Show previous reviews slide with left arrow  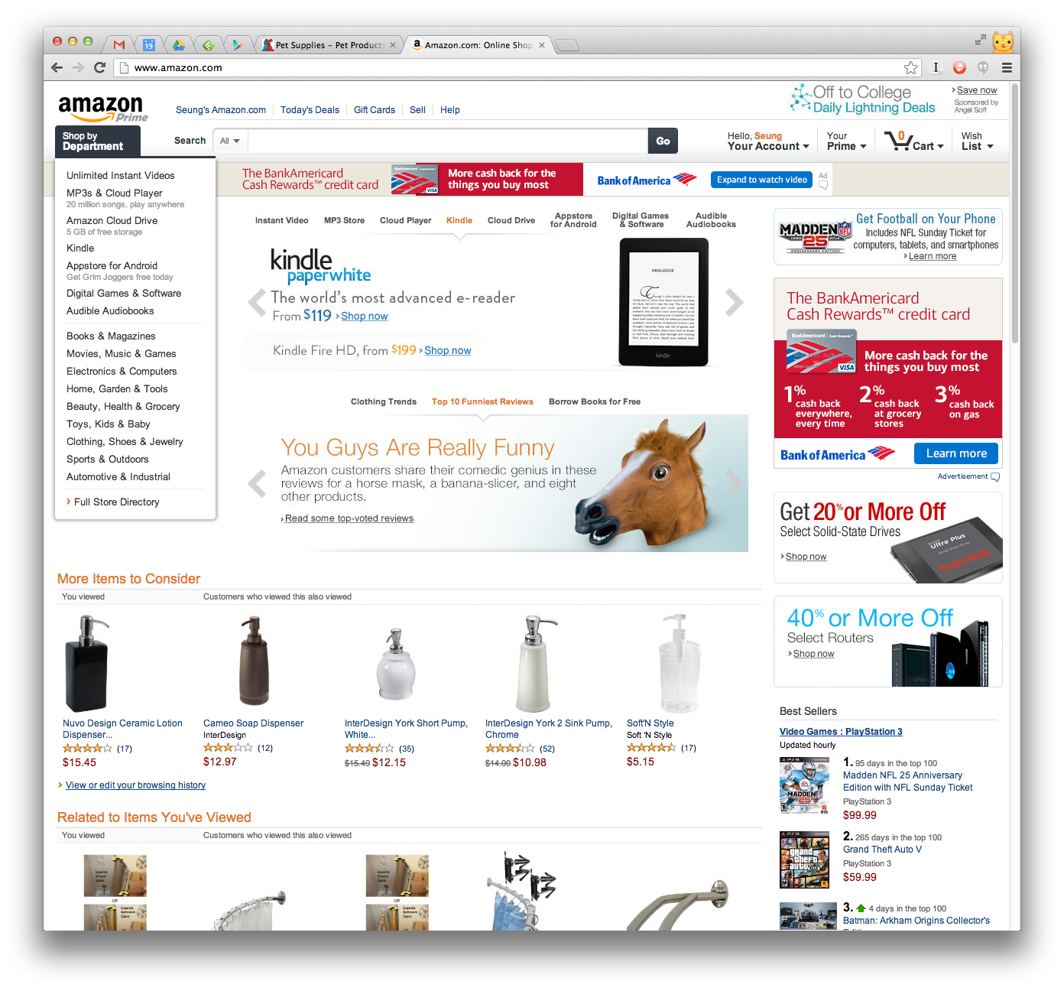click(258, 483)
